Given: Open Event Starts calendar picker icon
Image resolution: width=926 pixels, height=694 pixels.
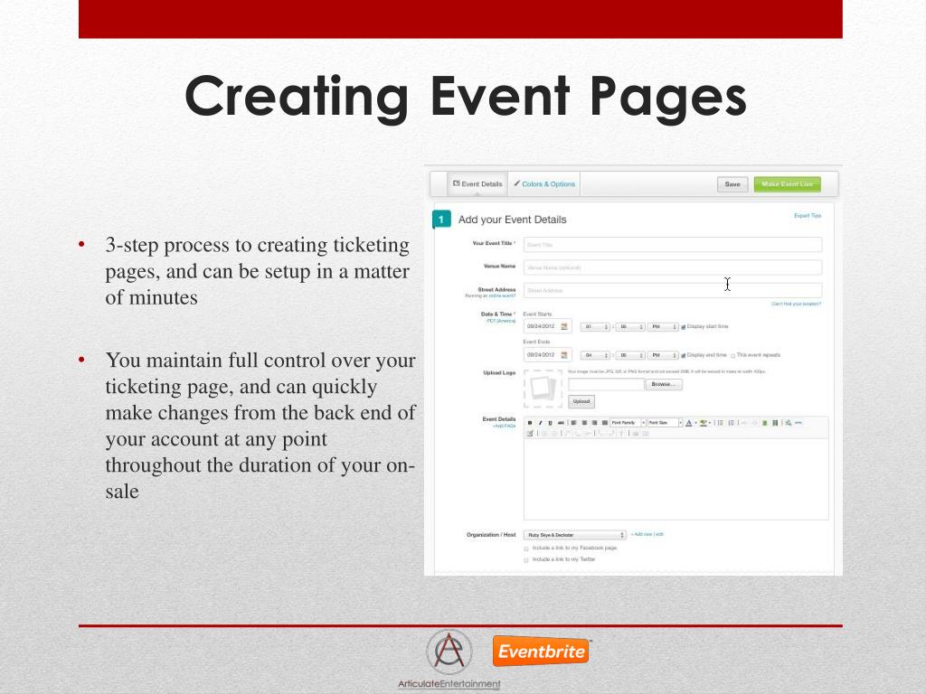Looking at the screenshot, I should pyautogui.click(x=564, y=326).
